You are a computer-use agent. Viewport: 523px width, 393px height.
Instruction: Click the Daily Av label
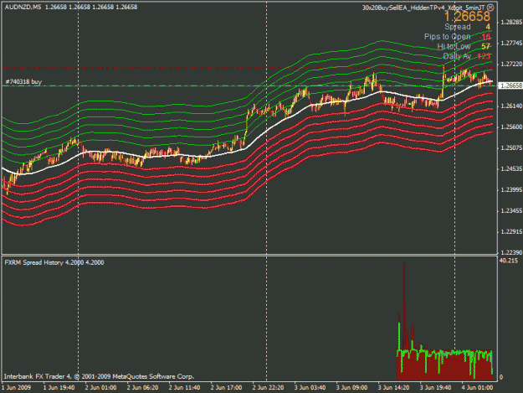point(457,56)
